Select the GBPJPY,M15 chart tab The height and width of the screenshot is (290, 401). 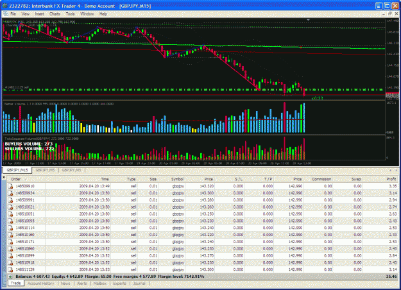(x=17, y=170)
